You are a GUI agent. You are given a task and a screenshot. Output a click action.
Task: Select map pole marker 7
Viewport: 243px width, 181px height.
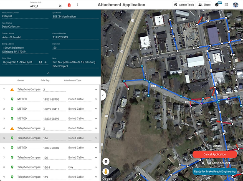[x=190, y=100]
